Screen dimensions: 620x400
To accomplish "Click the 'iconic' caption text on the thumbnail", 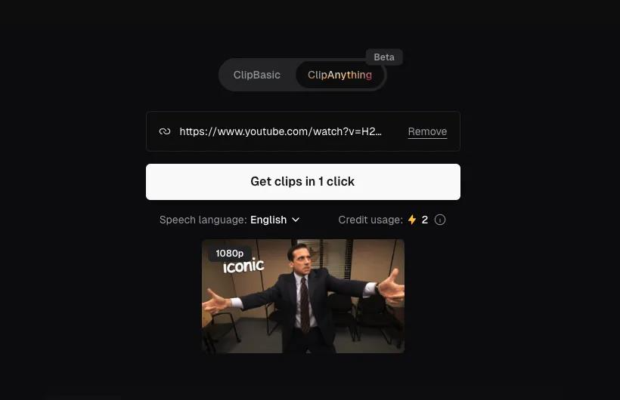I will (x=243, y=266).
